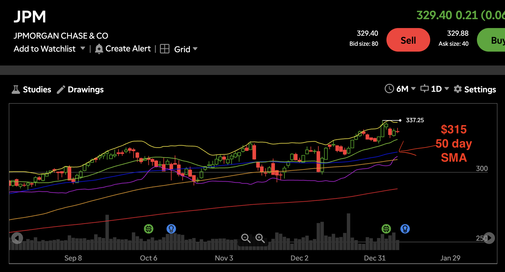Pan chart right with the forward arrow
Image resolution: width=505 pixels, height=272 pixels.
coord(489,238)
